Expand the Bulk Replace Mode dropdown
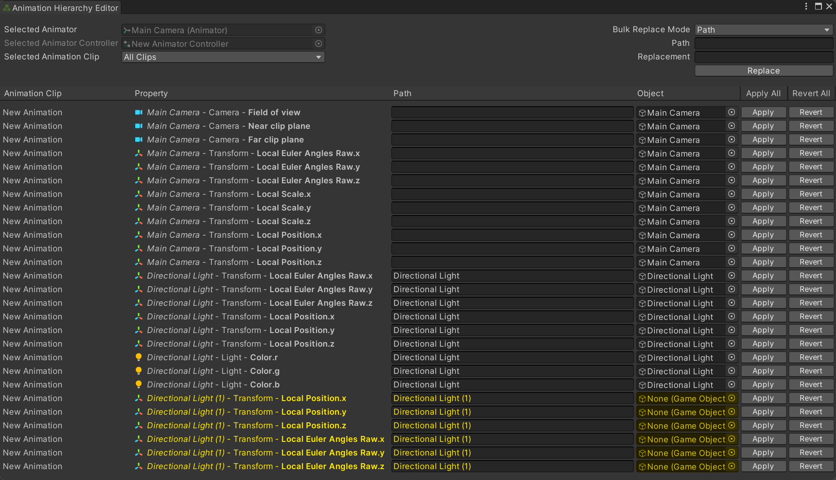The image size is (836, 480). click(764, 30)
